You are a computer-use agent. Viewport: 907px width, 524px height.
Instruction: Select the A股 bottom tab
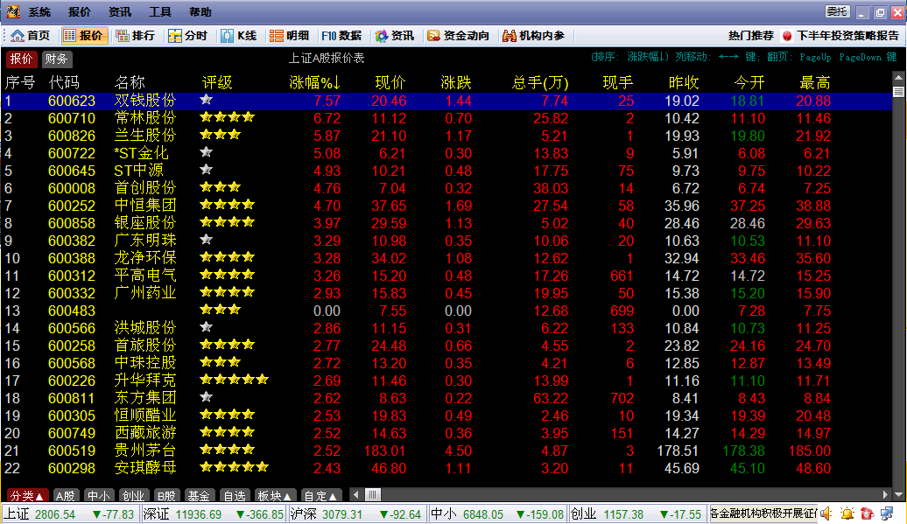point(66,496)
